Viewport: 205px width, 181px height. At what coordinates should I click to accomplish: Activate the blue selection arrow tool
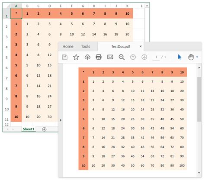179,57
